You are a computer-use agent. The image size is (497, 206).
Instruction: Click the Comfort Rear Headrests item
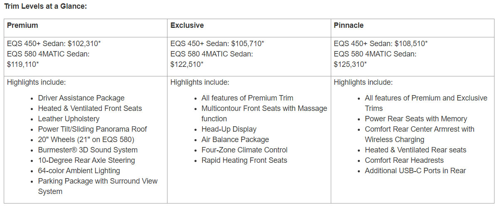404,160
